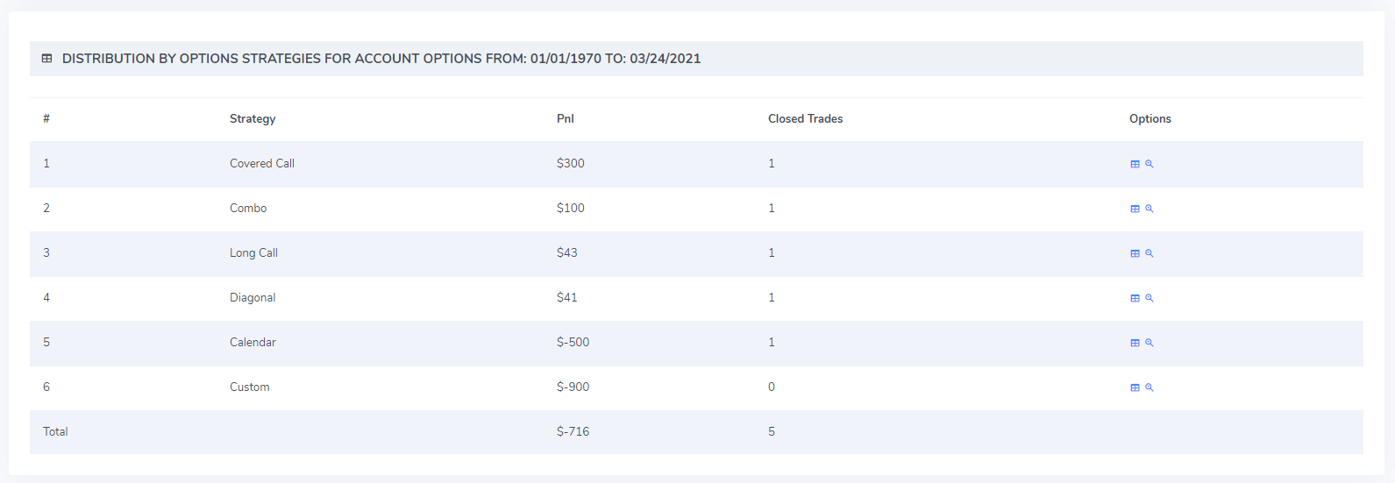Click the Total row Pnl value
1395x483 pixels.
point(573,432)
